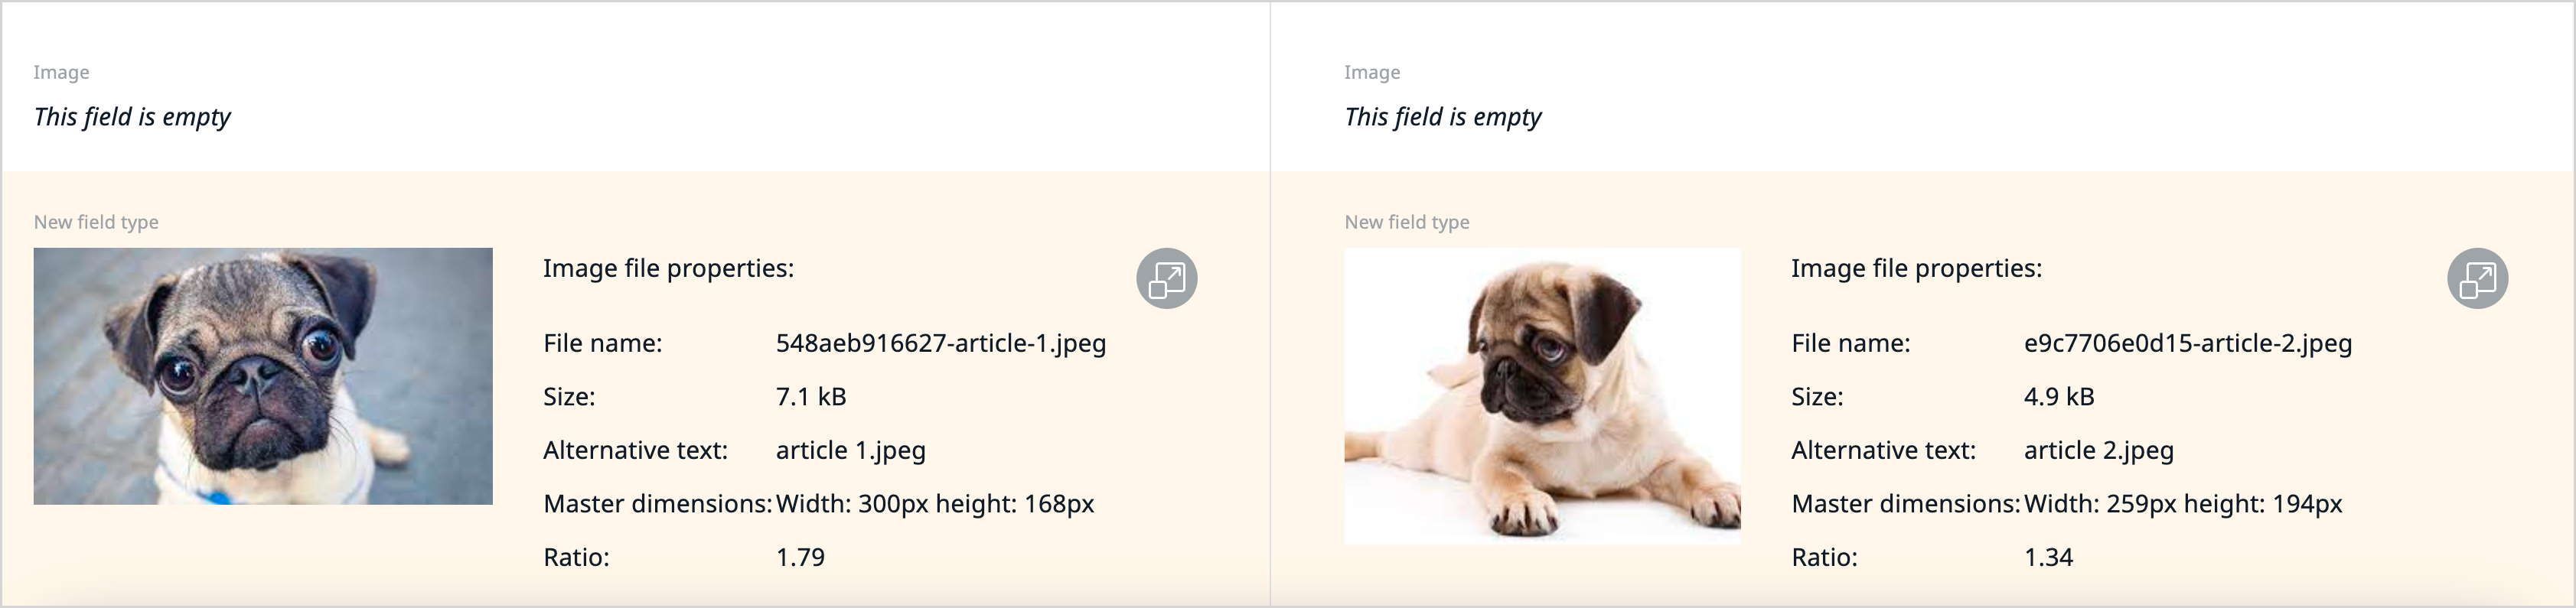Viewport: 2576px width, 608px height.
Task: Click 'This field is empty' in the right panel
Action: point(1443,117)
